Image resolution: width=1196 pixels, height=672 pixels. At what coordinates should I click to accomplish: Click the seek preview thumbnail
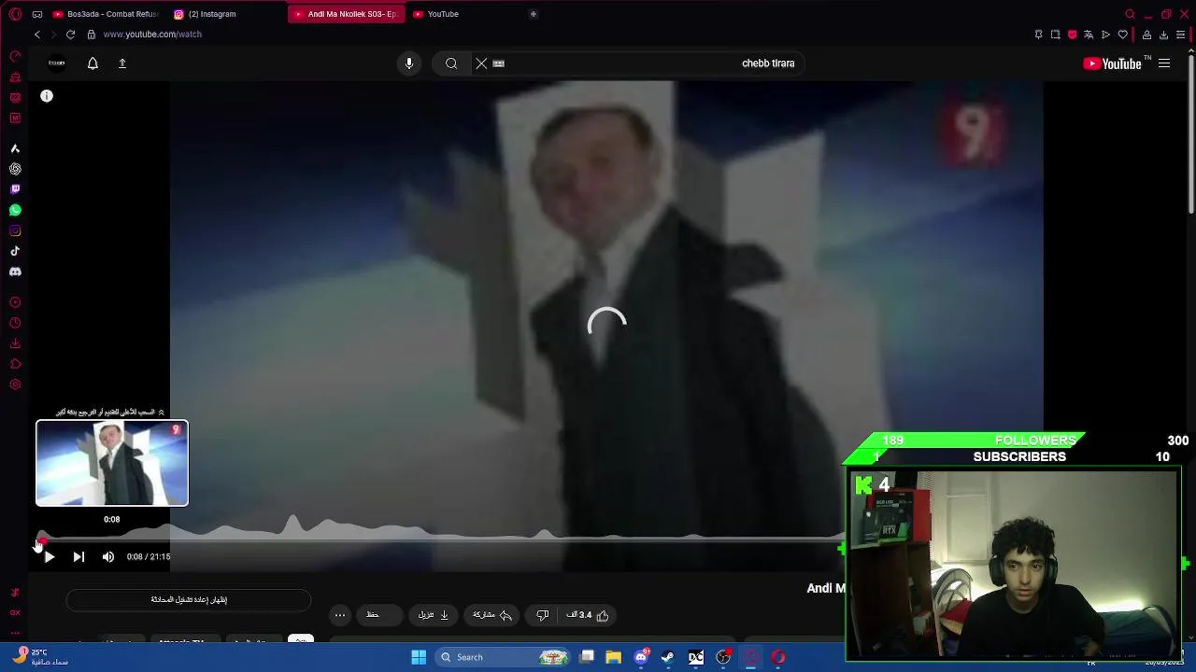[x=112, y=463]
